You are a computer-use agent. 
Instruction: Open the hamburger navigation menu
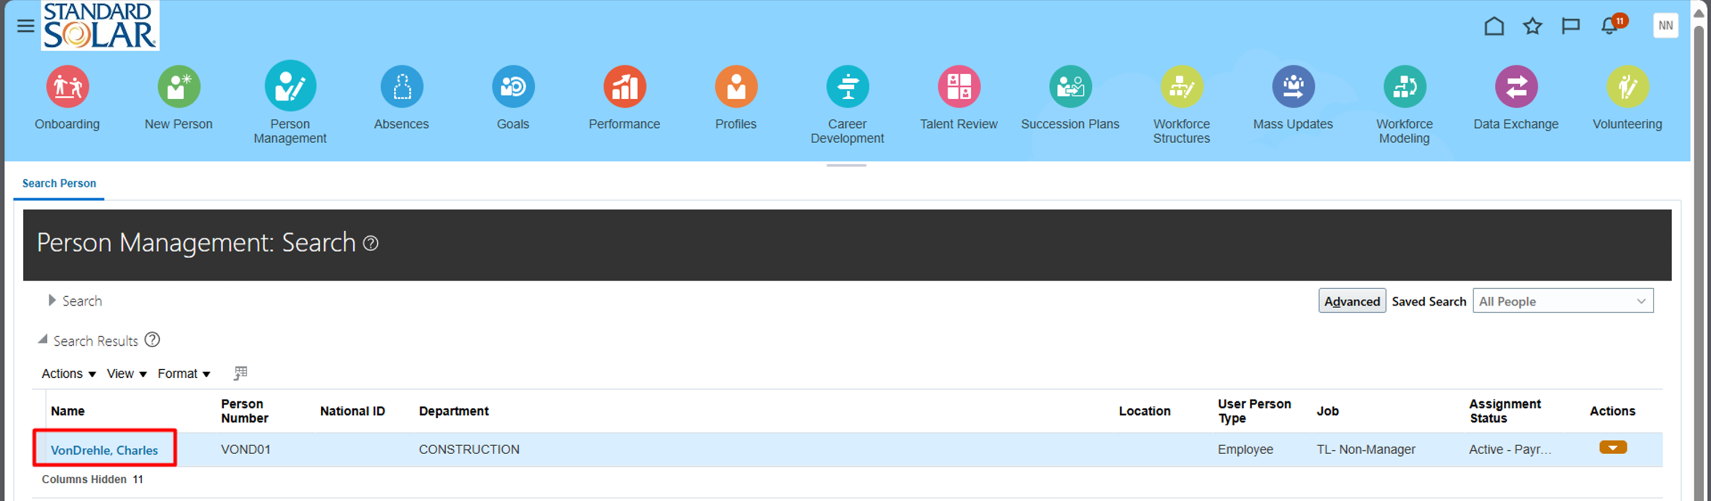[25, 26]
